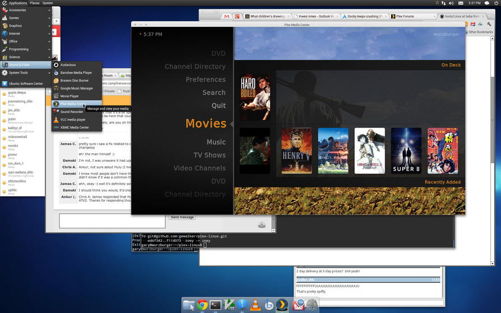The width and height of the screenshot is (501, 313).
Task: Select TV Shows in the Plex menu
Action: point(209,155)
